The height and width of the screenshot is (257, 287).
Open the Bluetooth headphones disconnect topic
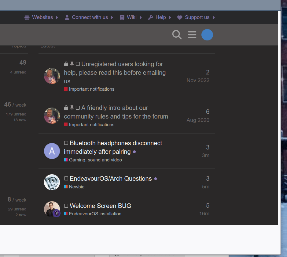coord(116,143)
